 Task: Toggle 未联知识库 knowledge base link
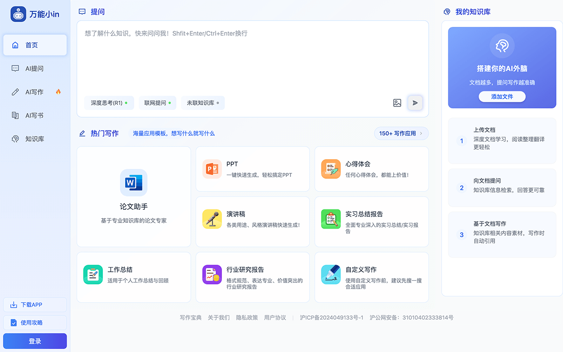[x=203, y=103]
